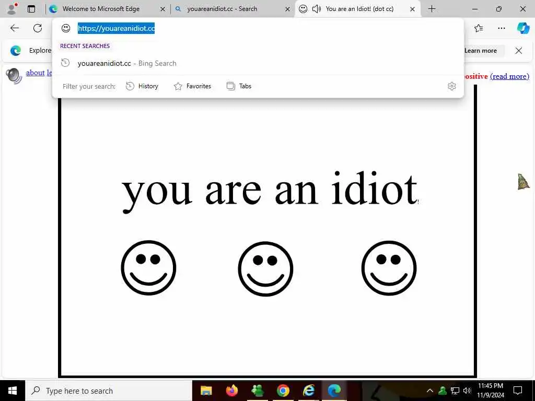Viewport: 535px width, 401px height.
Task: Mute the tab audio speaker icon
Action: pyautogui.click(x=316, y=9)
